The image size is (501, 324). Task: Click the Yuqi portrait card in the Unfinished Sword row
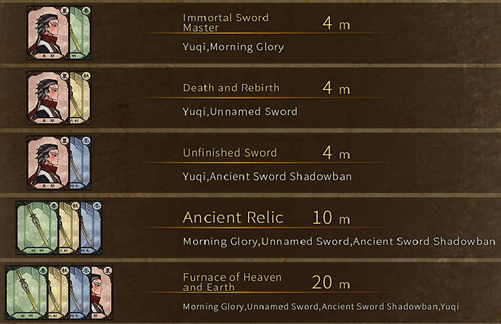[47, 163]
